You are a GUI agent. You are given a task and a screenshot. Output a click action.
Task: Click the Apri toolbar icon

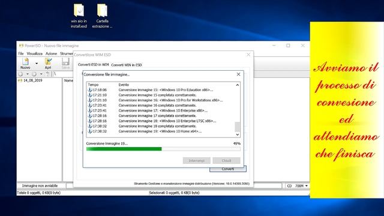click(x=48, y=64)
